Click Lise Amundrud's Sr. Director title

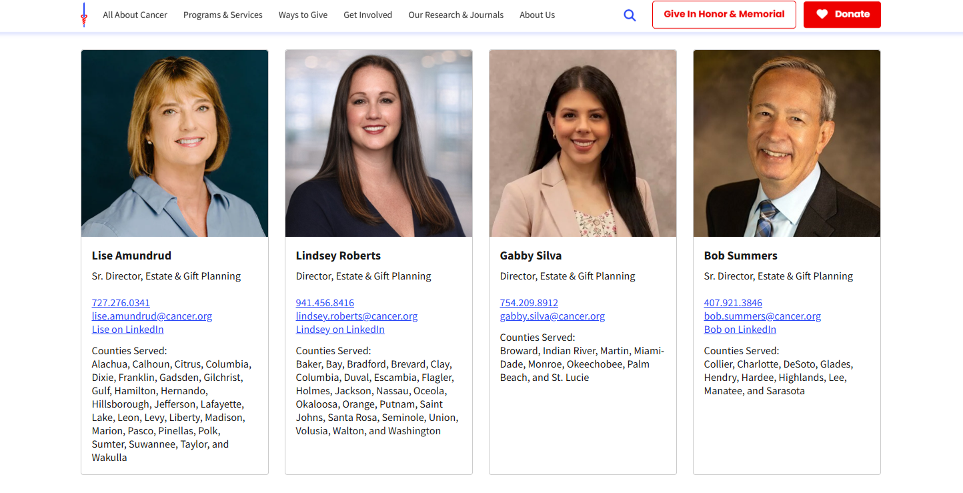(x=166, y=276)
